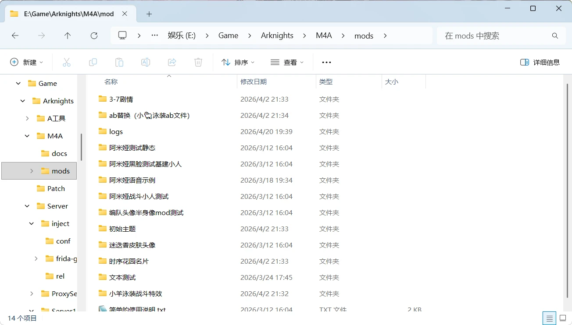Image resolution: width=572 pixels, height=325 pixels.
Task: Refresh the current folder view
Action: [94, 35]
